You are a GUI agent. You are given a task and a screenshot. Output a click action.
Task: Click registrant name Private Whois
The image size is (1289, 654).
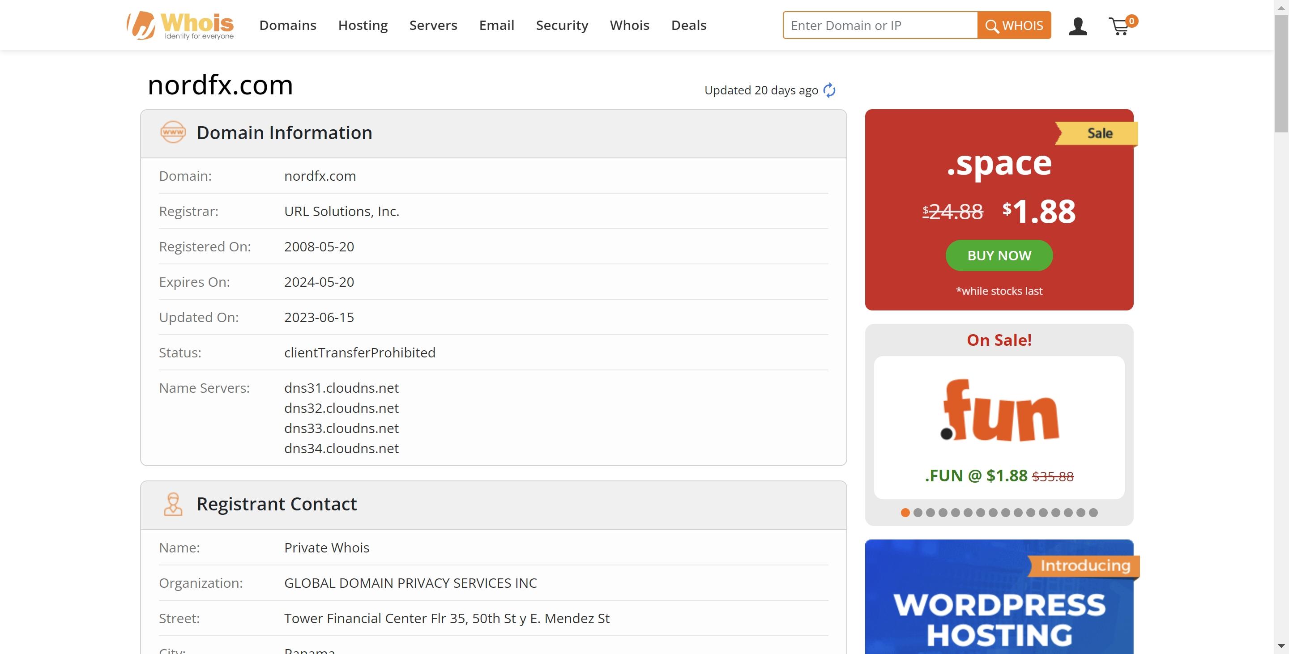pos(327,548)
